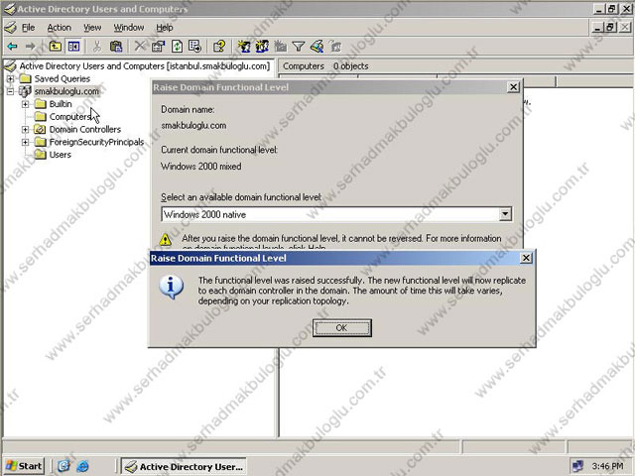The image size is (635, 476).
Task: Click the Internet Explorer quick launch icon
Action: [x=83, y=466]
